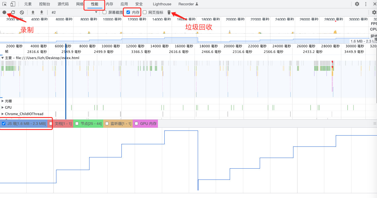Switch to the 源代码 tab
The width and height of the screenshot is (377, 198).
pos(63,4)
